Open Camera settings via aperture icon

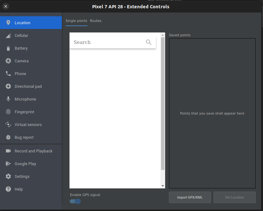pos(8,61)
